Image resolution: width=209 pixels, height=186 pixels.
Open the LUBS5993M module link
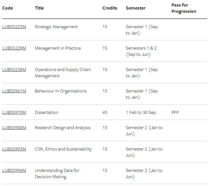(14, 149)
